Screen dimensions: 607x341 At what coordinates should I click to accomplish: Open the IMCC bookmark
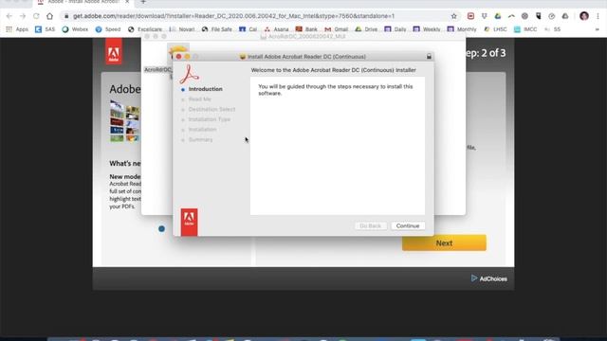click(x=525, y=29)
